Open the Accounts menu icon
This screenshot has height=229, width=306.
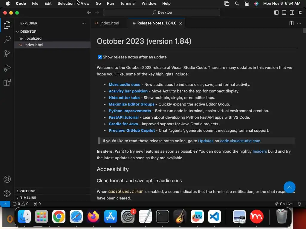click(x=7, y=179)
